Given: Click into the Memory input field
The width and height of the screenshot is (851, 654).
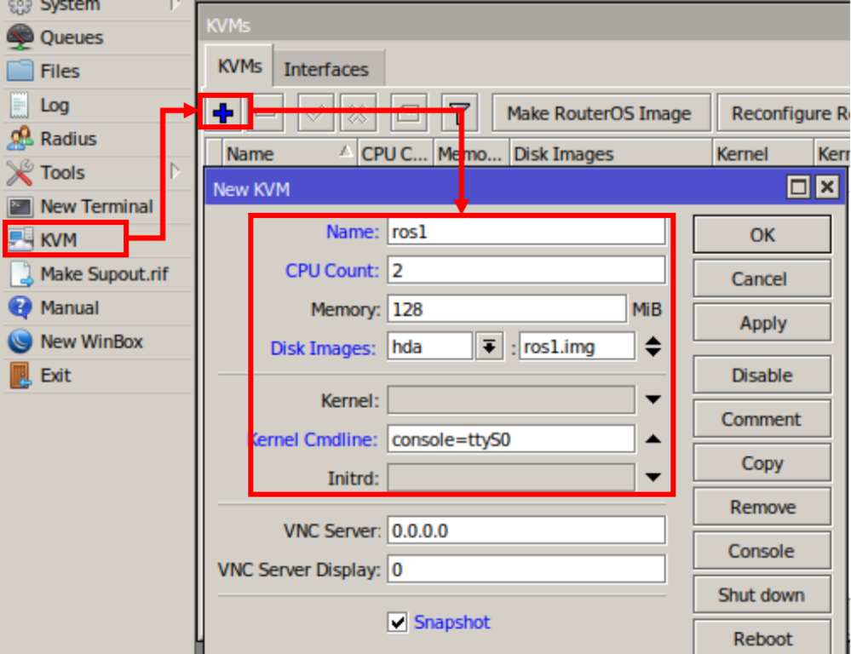Looking at the screenshot, I should tap(506, 309).
